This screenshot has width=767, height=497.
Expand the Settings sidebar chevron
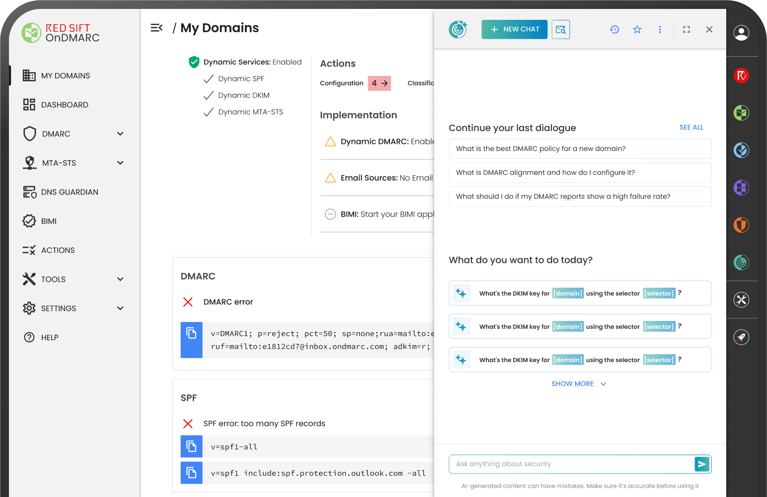pyautogui.click(x=120, y=308)
